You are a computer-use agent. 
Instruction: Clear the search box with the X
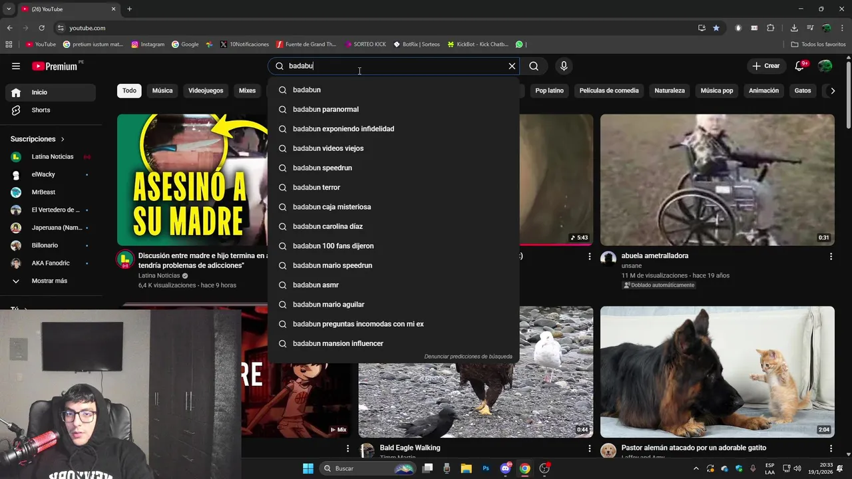click(512, 66)
